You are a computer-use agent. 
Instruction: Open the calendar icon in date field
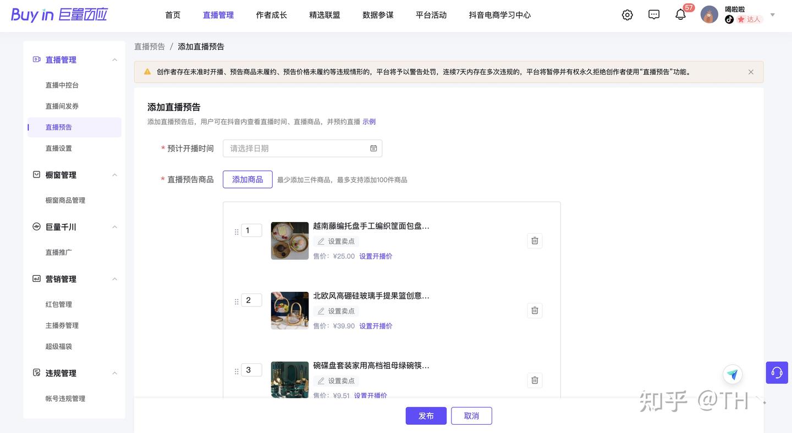(x=373, y=148)
